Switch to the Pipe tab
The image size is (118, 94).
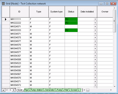pos(27,90)
